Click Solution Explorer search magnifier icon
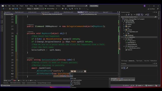 click(155, 17)
